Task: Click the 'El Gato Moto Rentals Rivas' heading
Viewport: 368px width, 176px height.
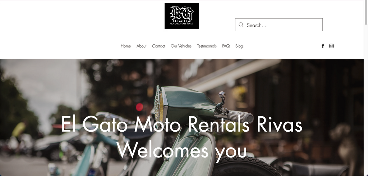Action: [x=181, y=124]
